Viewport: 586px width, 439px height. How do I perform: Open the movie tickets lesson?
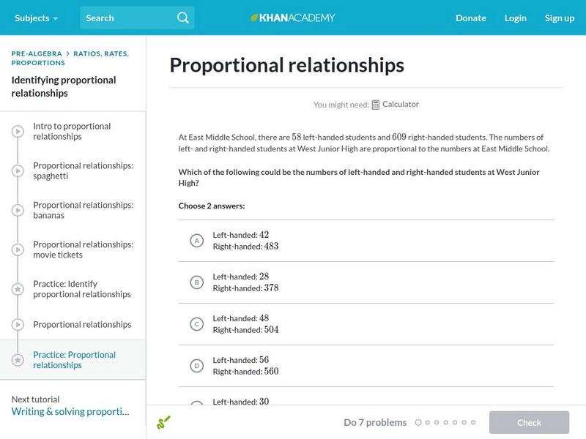pos(83,249)
